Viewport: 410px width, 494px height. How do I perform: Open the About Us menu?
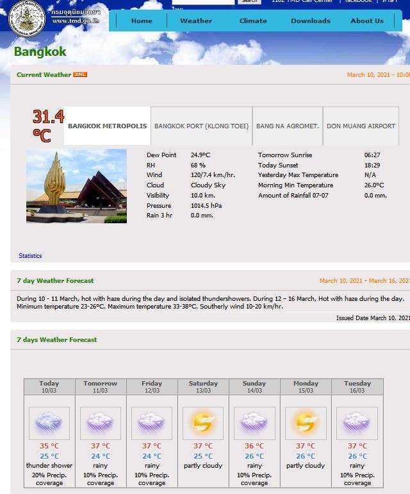367,21
